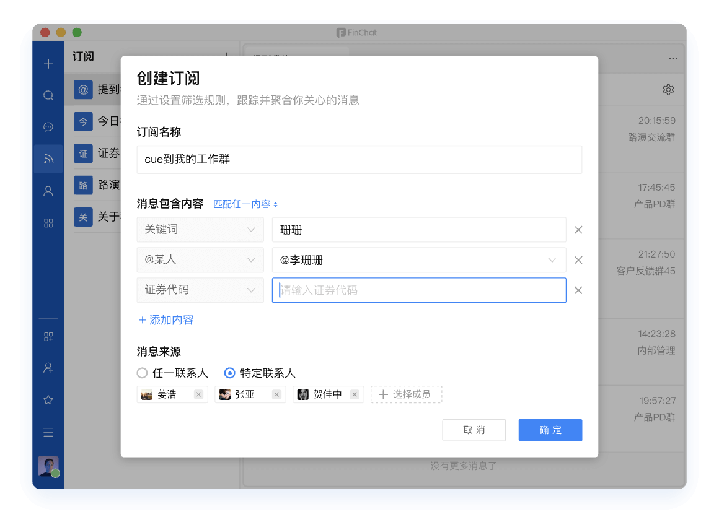
Task: Open the settings gear icon
Action: click(x=668, y=90)
